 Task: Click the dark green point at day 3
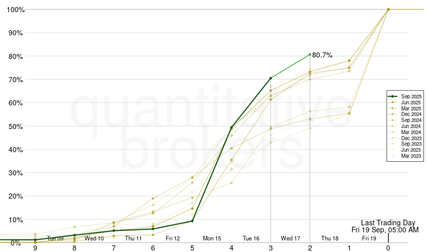coord(271,78)
